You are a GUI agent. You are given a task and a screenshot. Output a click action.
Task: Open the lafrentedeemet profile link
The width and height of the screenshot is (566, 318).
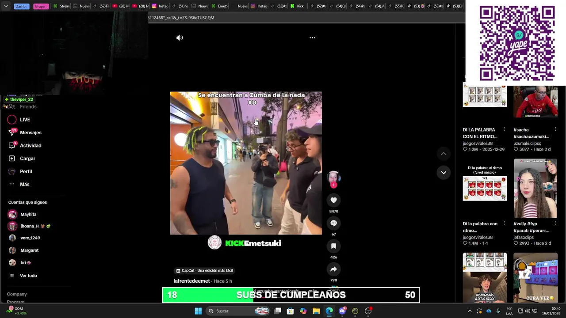point(191,281)
